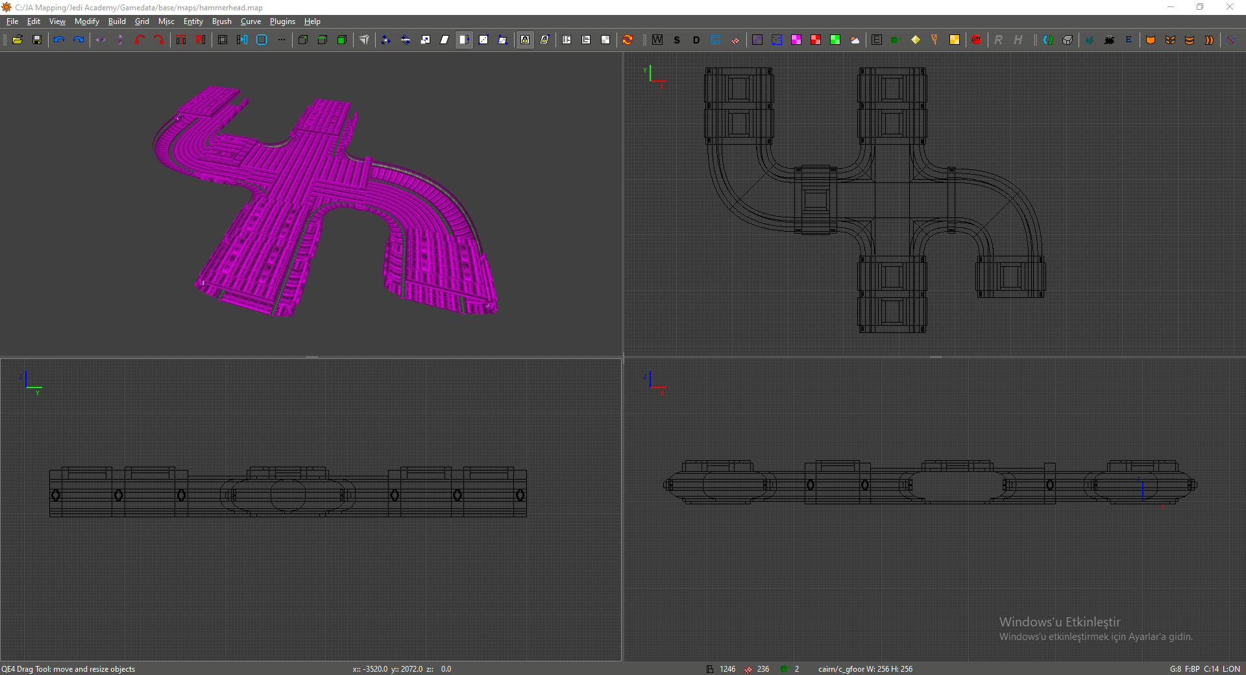Open the Brush menu

221,21
